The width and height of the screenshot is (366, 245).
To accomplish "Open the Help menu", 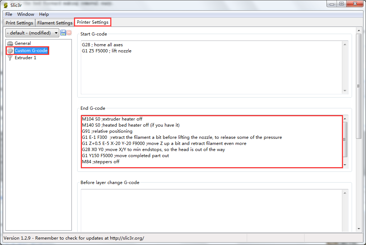I will pyautogui.click(x=44, y=14).
